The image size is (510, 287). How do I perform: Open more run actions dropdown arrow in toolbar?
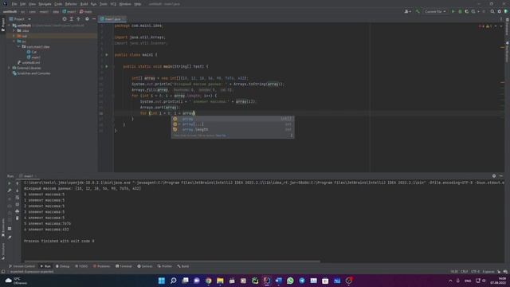click(478, 11)
